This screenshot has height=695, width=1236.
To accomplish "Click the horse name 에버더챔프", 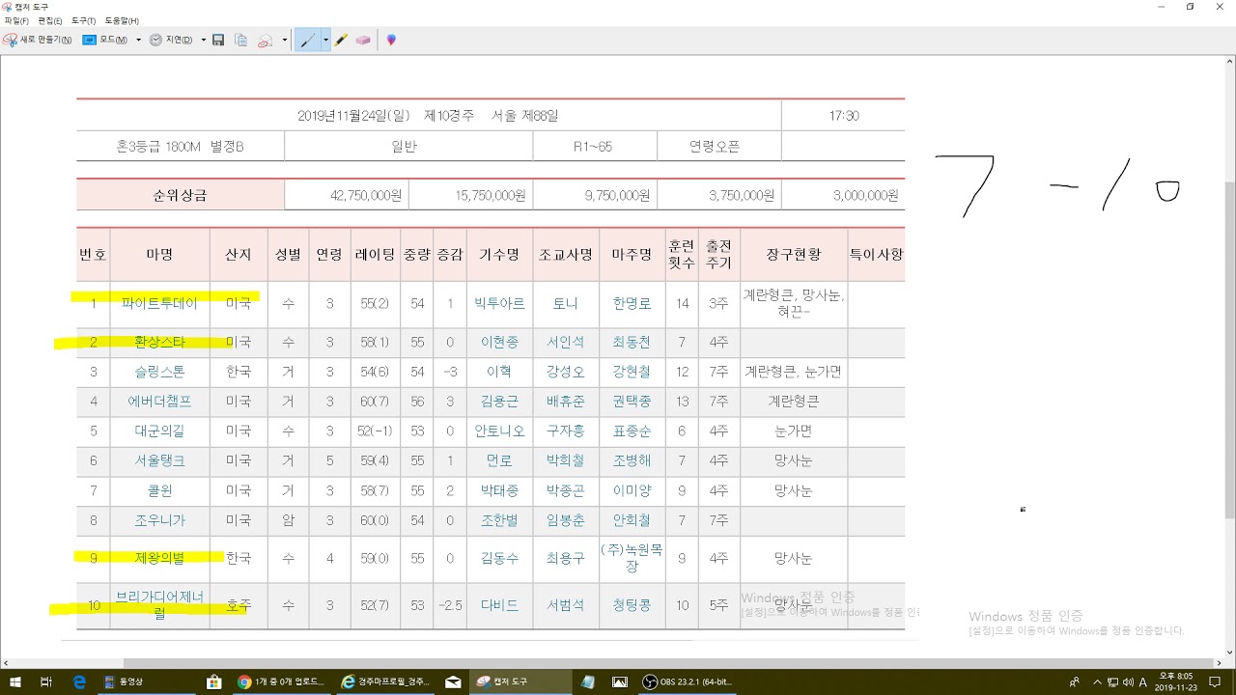I will point(159,402).
